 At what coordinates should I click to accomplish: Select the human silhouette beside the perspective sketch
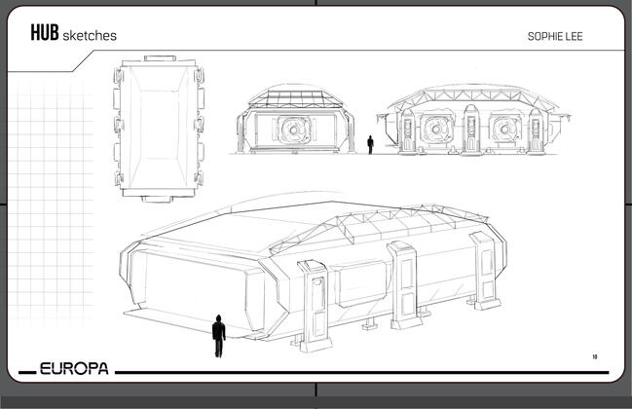[x=218, y=335]
